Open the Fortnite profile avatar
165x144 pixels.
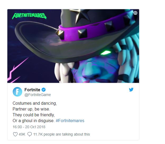tap(17, 92)
